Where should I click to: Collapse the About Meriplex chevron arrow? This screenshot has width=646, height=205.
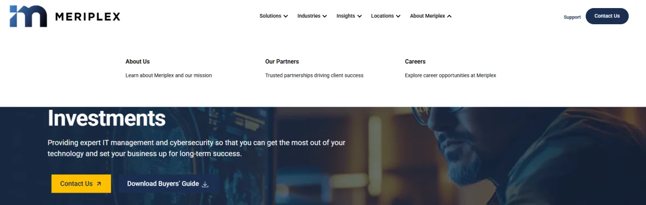[x=449, y=16]
